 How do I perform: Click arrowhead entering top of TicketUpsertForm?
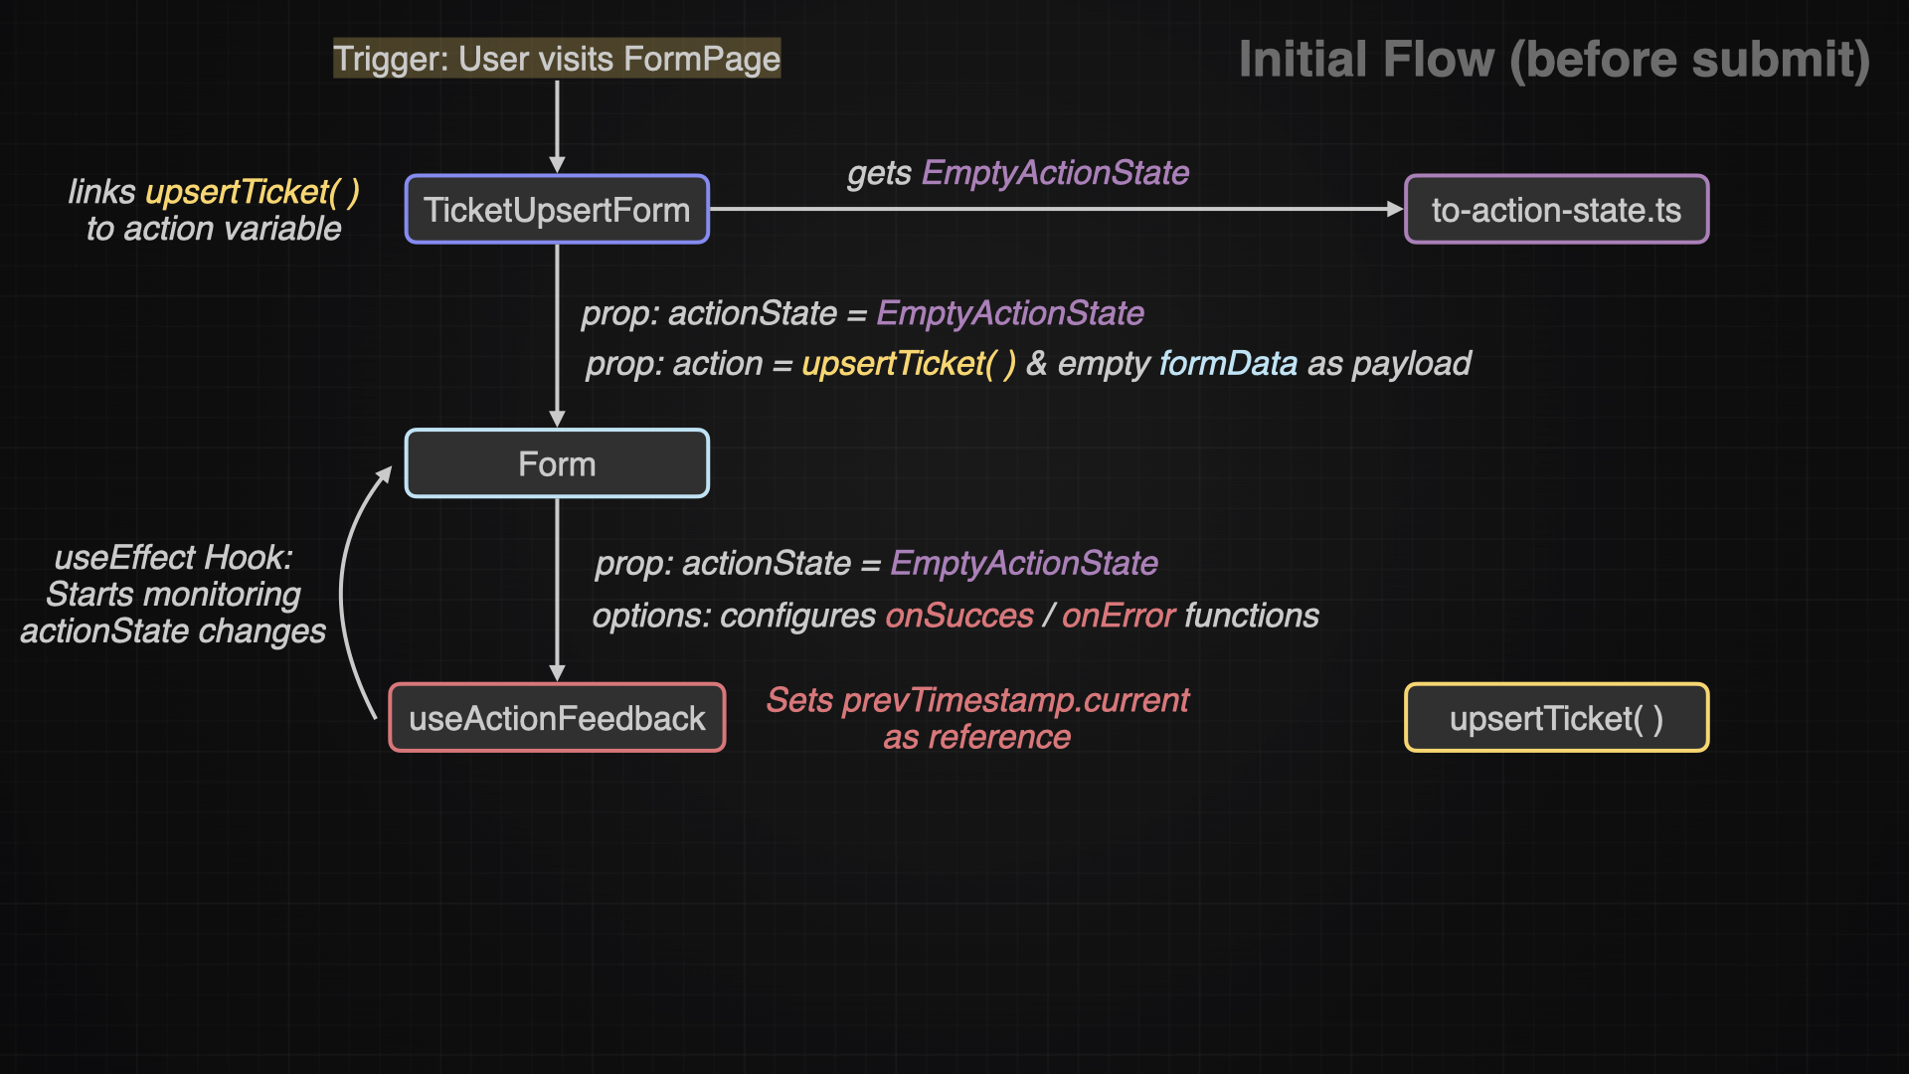click(557, 164)
